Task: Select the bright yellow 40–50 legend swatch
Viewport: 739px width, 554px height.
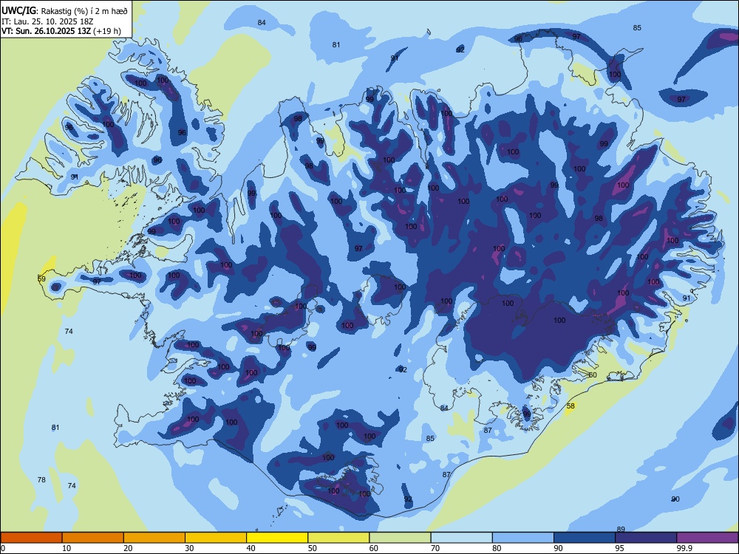Action: [277, 538]
